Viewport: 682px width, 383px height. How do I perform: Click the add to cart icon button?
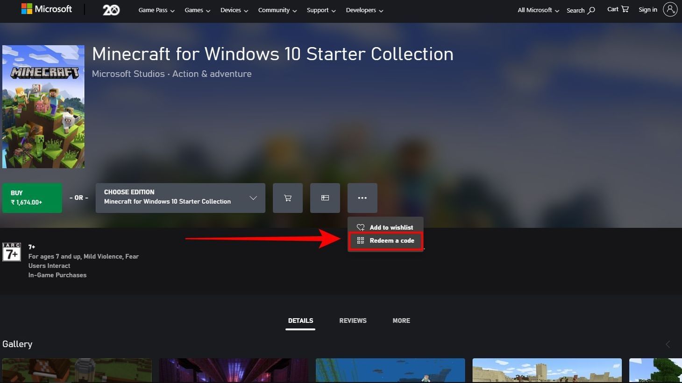point(288,198)
